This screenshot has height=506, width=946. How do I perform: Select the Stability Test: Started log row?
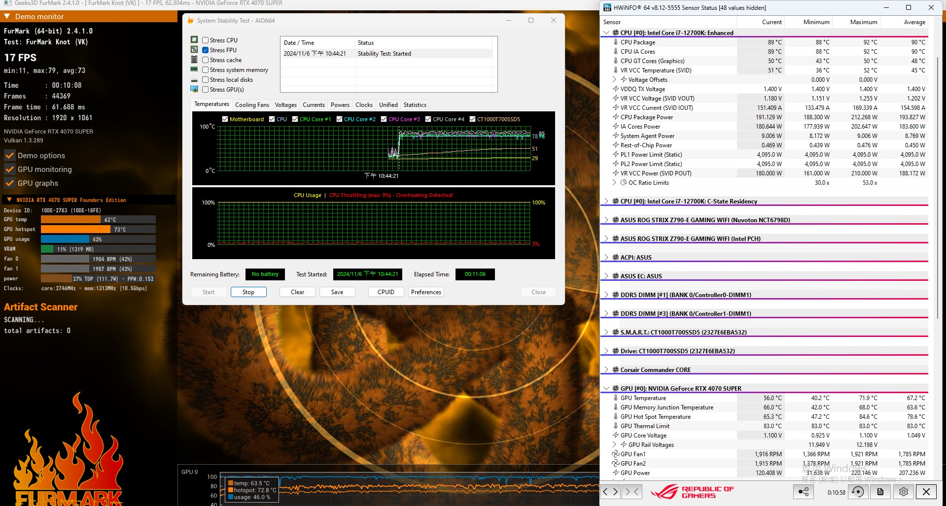387,53
